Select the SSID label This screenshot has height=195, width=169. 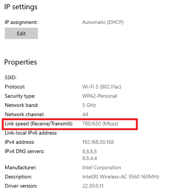coord(11,78)
